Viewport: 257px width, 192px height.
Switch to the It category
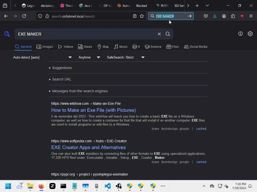[136, 47]
